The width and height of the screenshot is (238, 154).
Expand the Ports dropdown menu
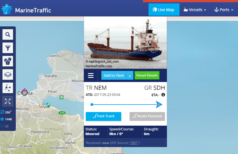[224, 10]
